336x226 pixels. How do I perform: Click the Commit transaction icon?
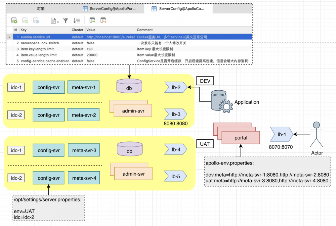point(25,20)
